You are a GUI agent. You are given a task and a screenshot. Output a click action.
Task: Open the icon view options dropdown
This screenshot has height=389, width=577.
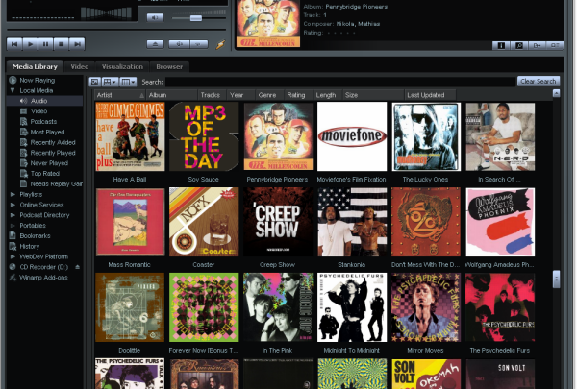(x=110, y=82)
